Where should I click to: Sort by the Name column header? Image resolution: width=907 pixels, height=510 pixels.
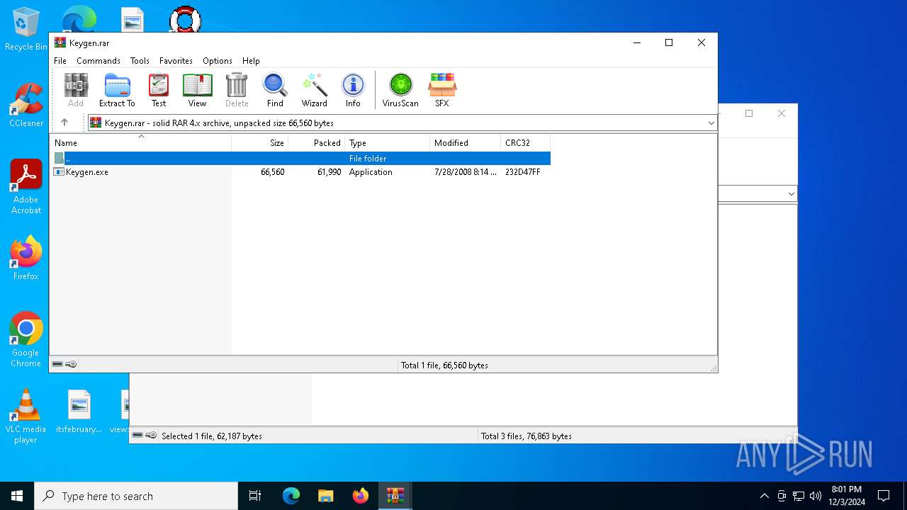point(140,143)
